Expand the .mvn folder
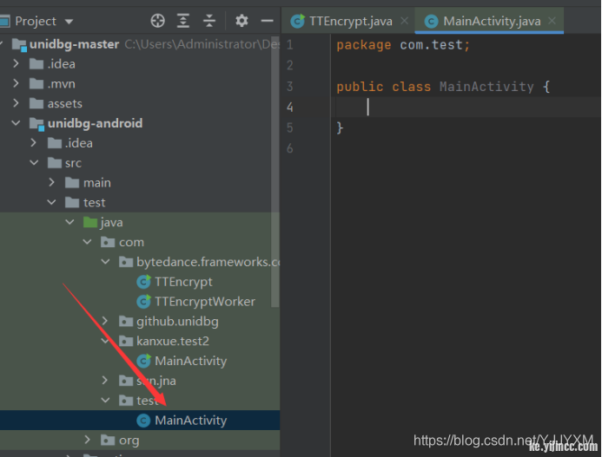The width and height of the screenshot is (602, 457). coord(16,83)
